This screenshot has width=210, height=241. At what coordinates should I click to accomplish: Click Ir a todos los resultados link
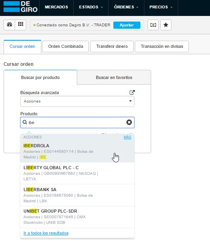pyautogui.click(x=46, y=233)
